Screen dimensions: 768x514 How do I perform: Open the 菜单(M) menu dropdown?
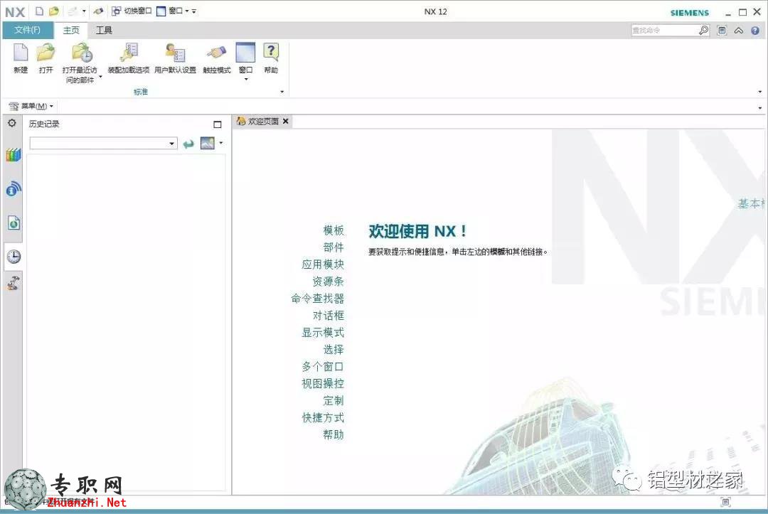[31, 106]
